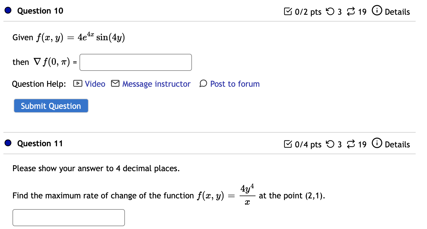Viewport: 427px width, 229px height.
Task: Click Question 11 retry arrow icon
Action: point(330,144)
